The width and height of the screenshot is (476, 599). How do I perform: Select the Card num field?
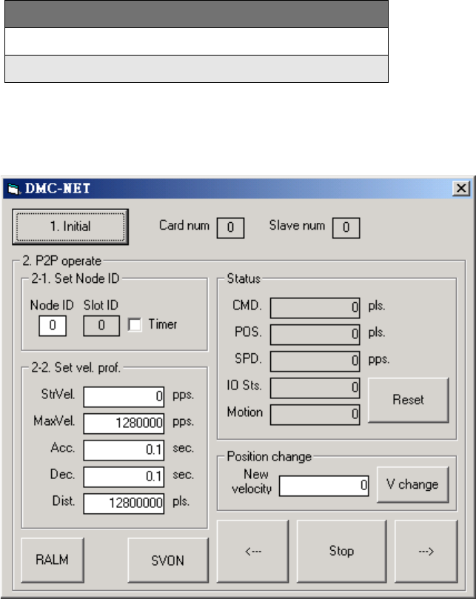pyautogui.click(x=230, y=228)
